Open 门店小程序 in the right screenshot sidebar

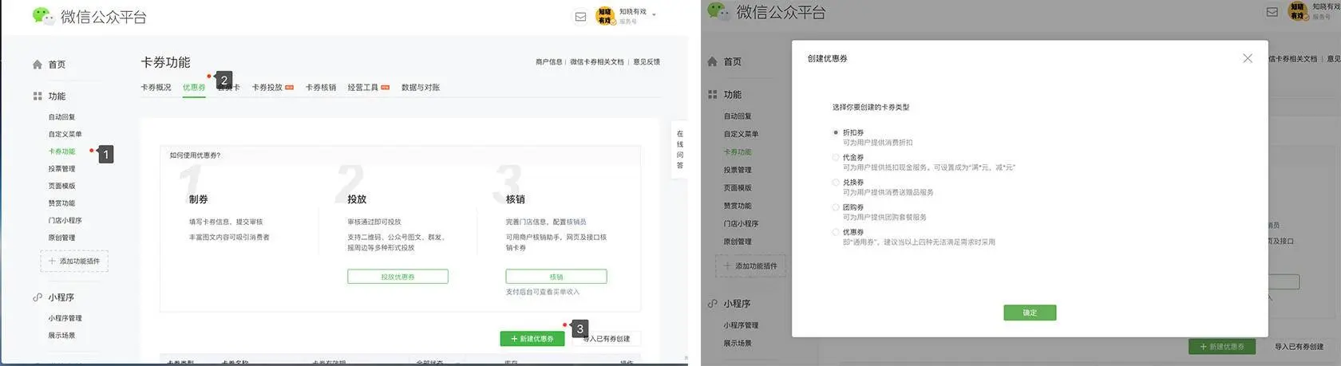(x=742, y=224)
